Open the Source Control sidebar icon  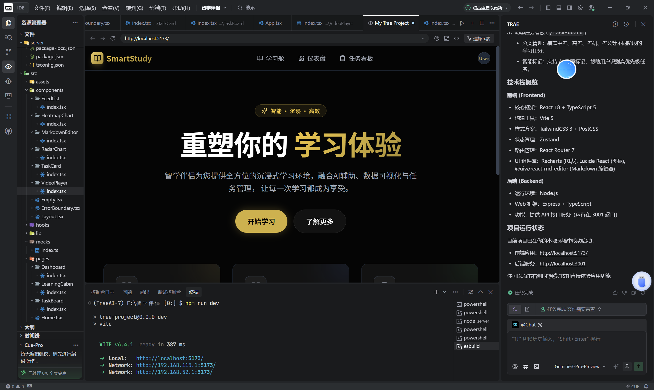pos(8,52)
